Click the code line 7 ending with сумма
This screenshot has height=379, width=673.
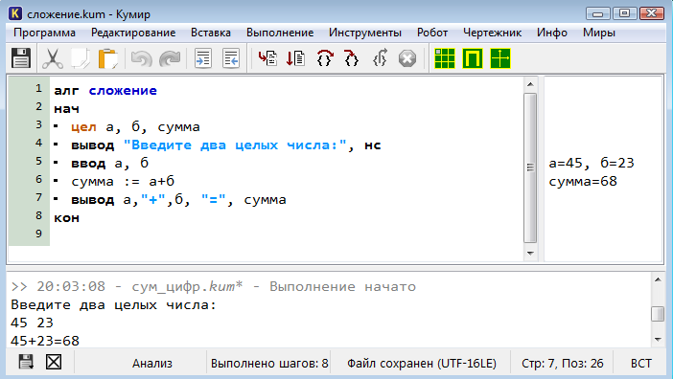click(178, 200)
